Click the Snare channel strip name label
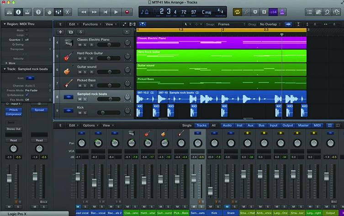Viewport: 344px width, 216px height. tap(231, 213)
